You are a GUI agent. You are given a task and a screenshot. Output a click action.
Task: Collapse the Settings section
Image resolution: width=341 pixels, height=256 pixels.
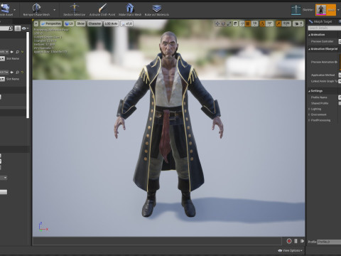coord(310,91)
